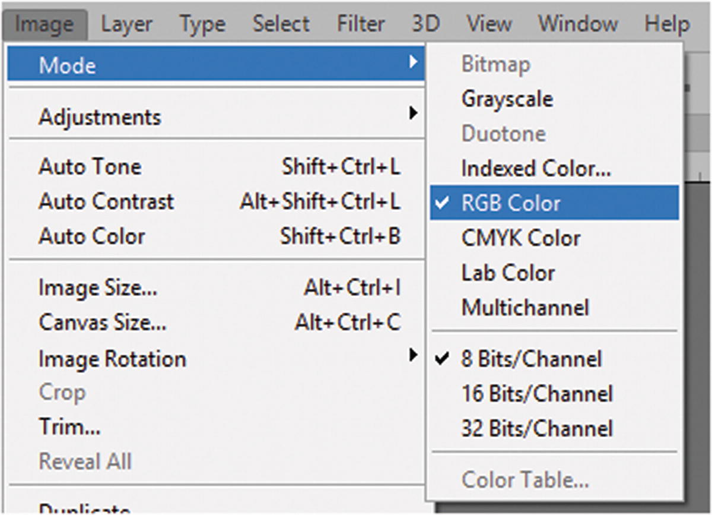712x515 pixels.
Task: Open the Image Size... dialog
Action: click(98, 289)
